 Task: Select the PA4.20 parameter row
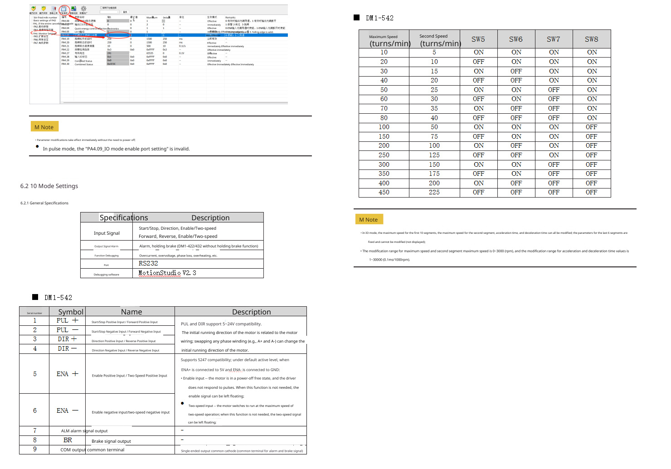pos(174,43)
